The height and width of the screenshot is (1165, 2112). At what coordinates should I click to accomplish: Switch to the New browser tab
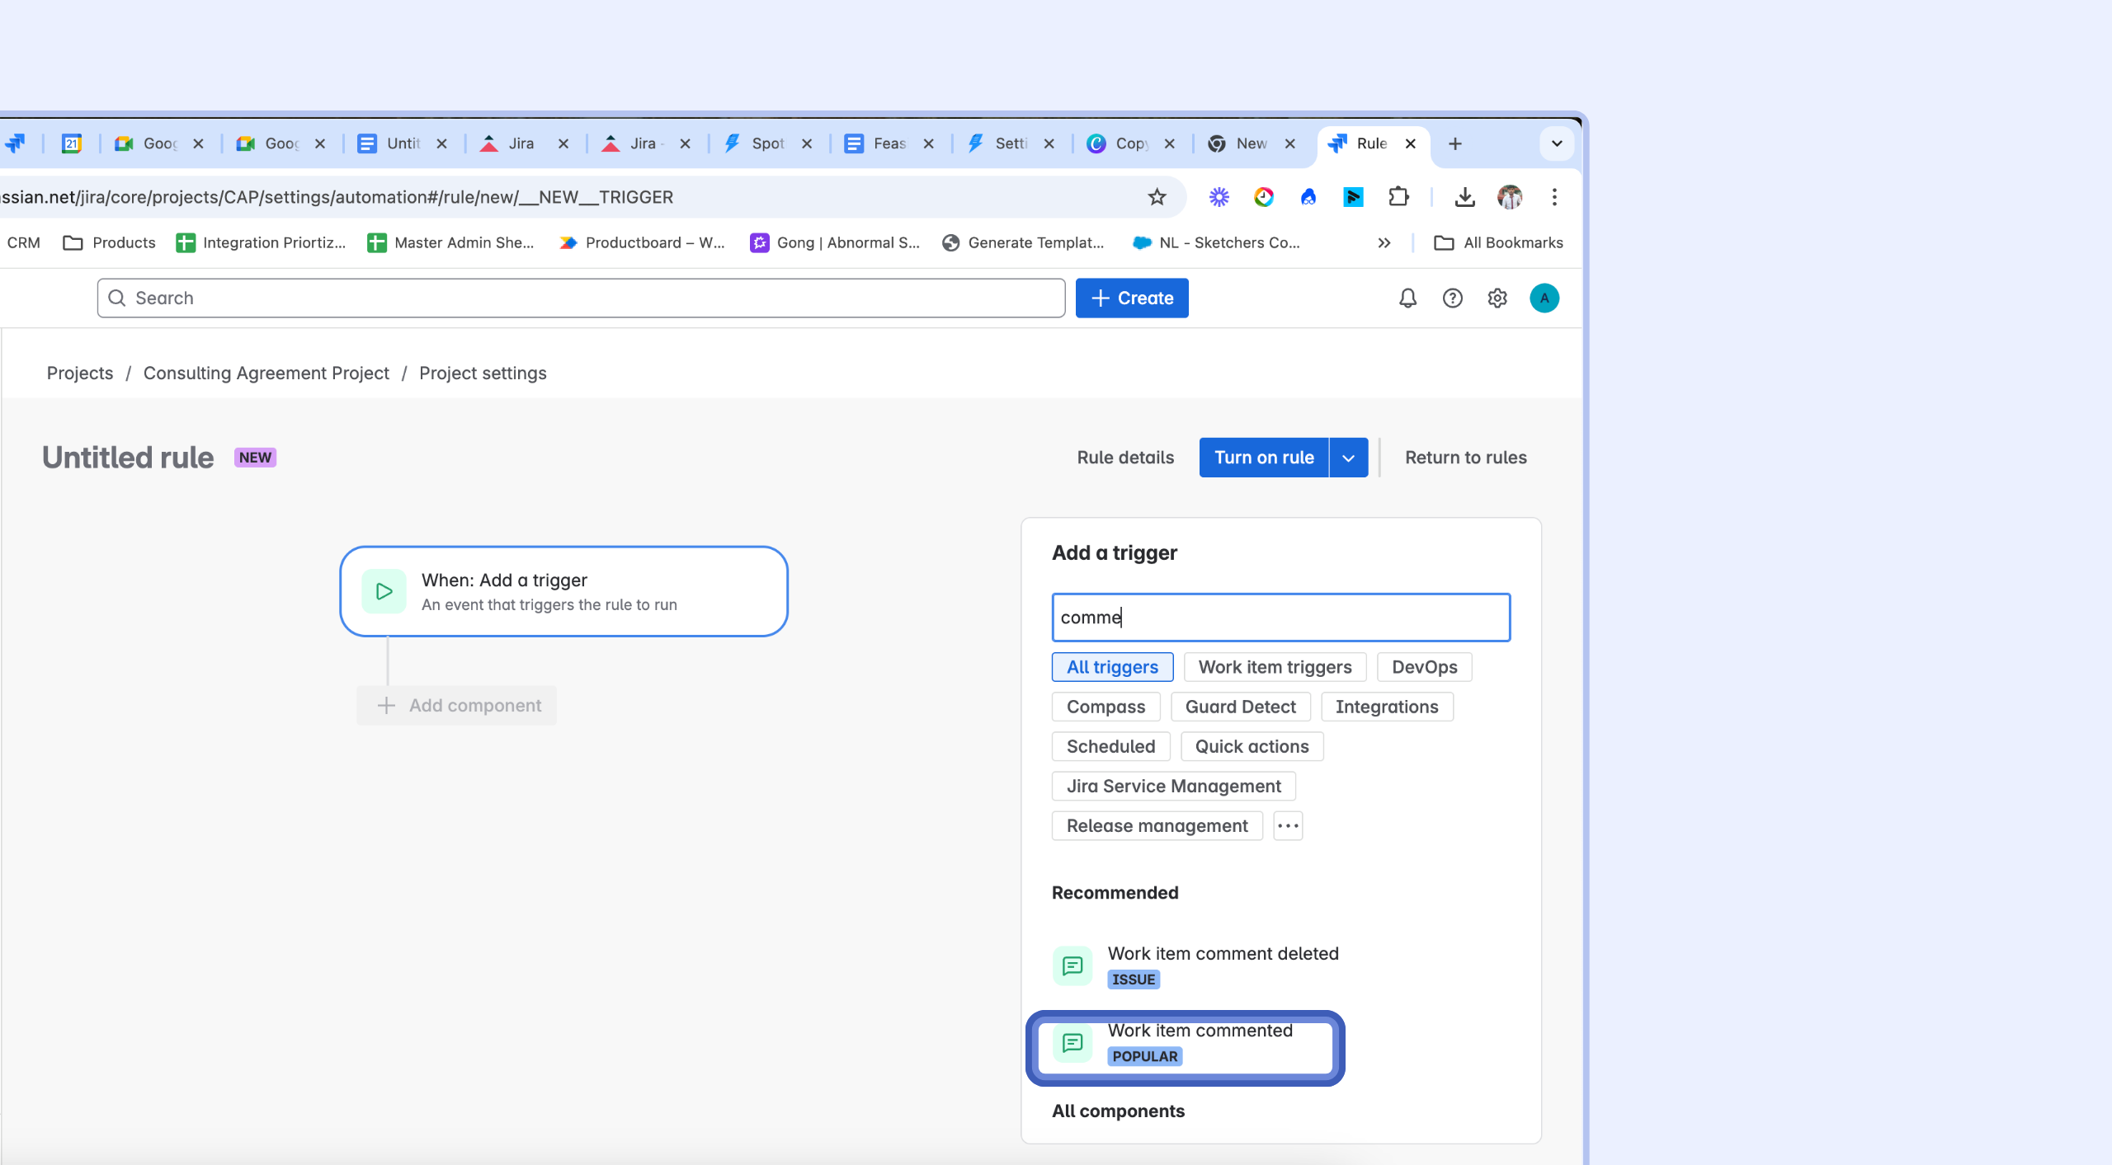click(x=1250, y=143)
